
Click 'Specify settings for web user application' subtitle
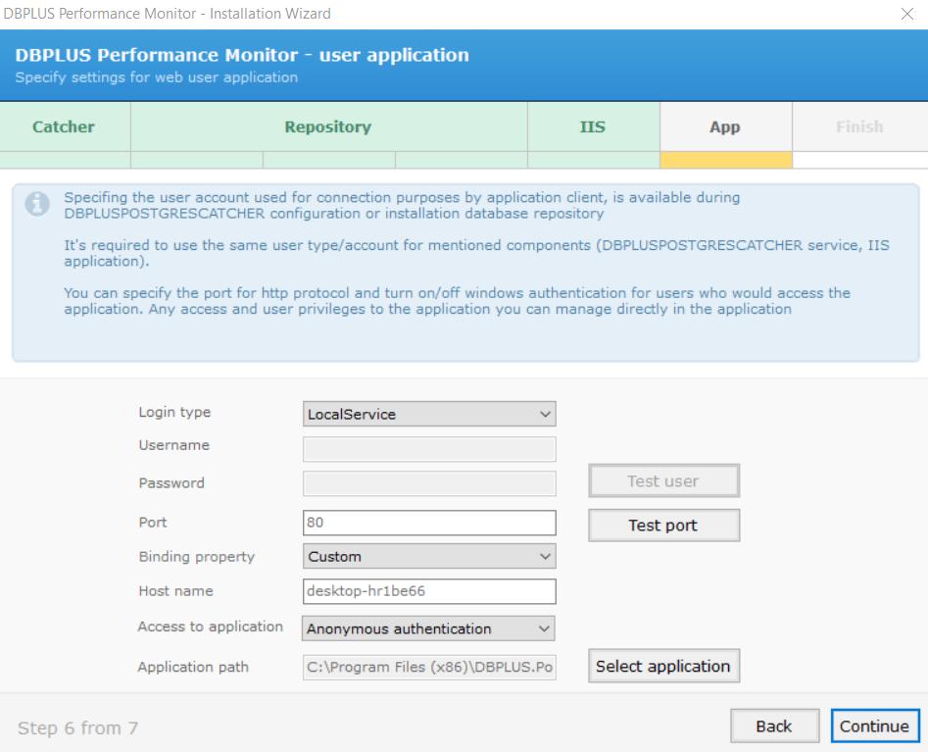coord(156,77)
